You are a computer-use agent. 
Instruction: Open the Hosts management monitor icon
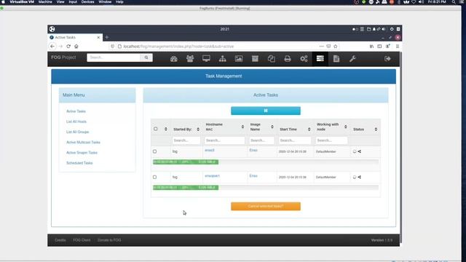coord(206,58)
